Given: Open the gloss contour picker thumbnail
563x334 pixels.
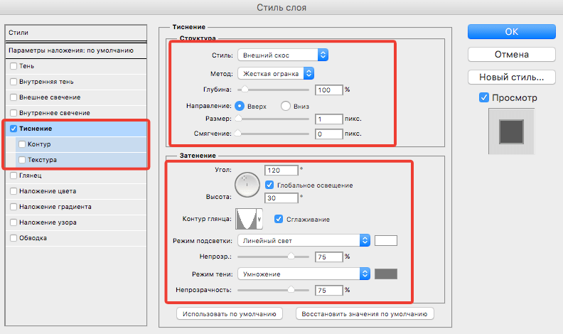Looking at the screenshot, I should point(250,219).
